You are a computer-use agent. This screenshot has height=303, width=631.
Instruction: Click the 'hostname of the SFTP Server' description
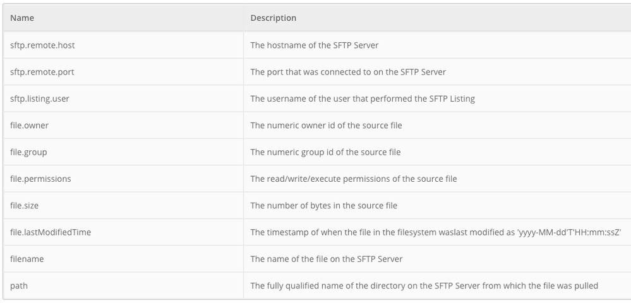[314, 45]
